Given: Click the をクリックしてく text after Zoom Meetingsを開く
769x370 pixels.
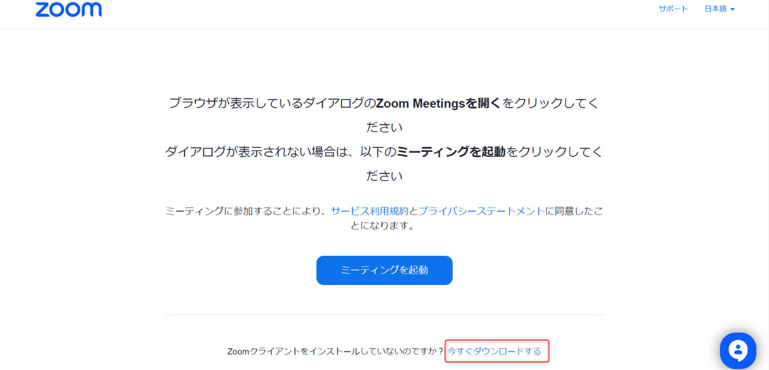Looking at the screenshot, I should (550, 104).
